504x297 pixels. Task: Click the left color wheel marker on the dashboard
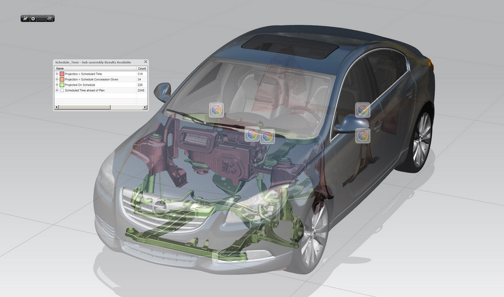252,134
